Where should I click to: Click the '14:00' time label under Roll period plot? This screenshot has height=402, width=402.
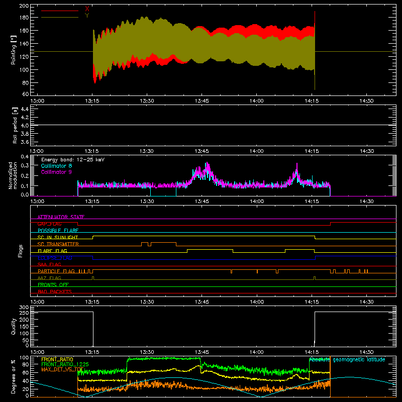click(x=257, y=151)
